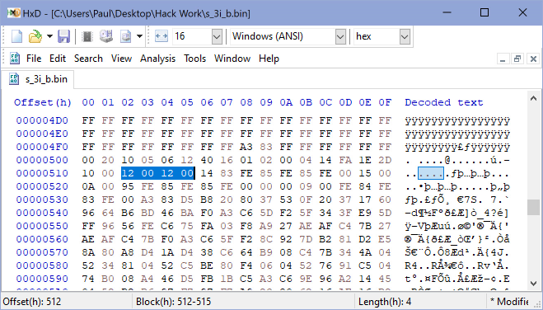Open the Help menu
Image resolution: width=543 pixels, height=310 pixels.
click(x=269, y=59)
